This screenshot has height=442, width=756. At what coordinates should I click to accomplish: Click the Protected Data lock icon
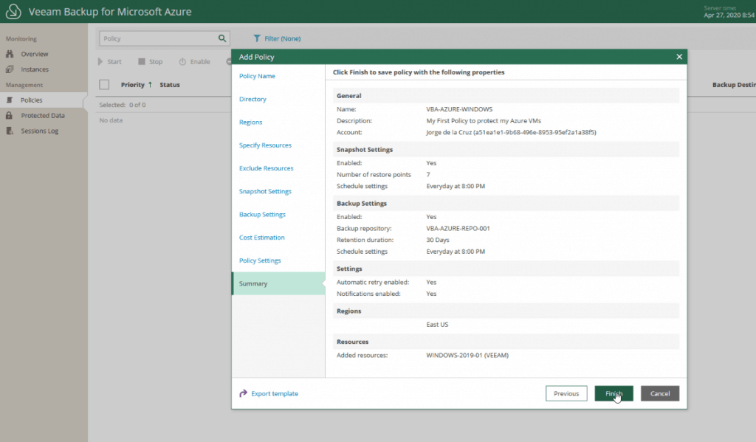pos(9,115)
